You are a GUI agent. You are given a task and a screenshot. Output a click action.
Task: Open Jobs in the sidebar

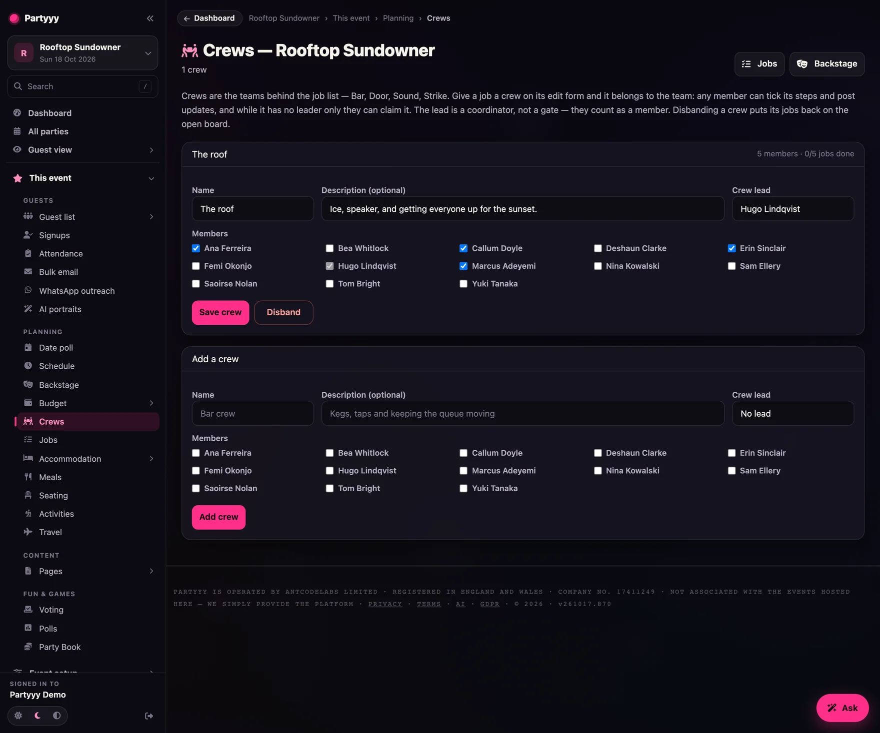[87, 440]
